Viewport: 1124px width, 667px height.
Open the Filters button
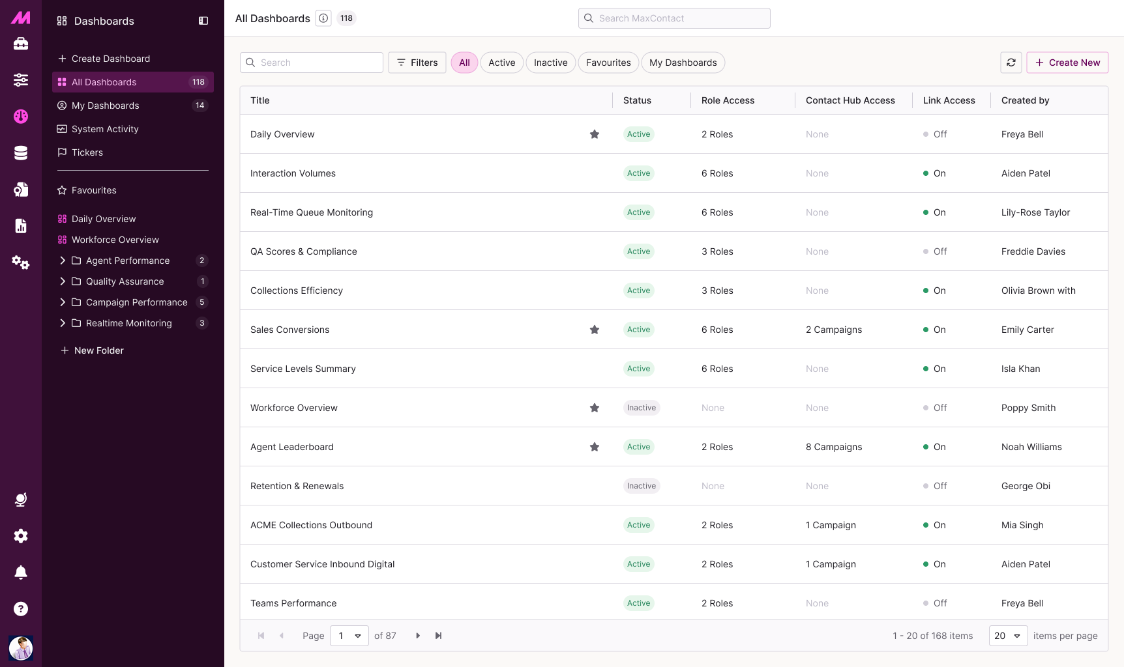[x=417, y=63]
